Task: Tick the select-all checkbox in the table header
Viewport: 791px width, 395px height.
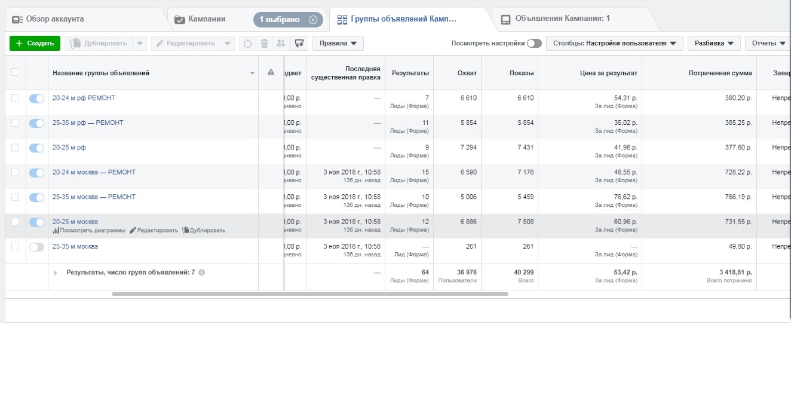Action: tap(15, 72)
